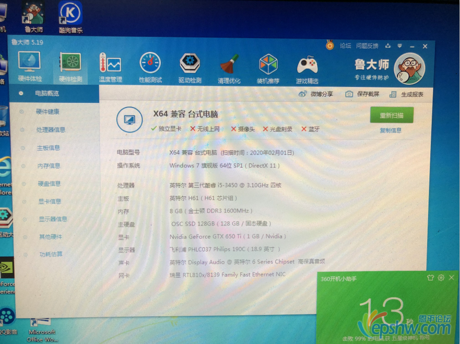The height and width of the screenshot is (344, 460).
Task: Minimize the 鲁大师 window
Action: click(x=412, y=46)
